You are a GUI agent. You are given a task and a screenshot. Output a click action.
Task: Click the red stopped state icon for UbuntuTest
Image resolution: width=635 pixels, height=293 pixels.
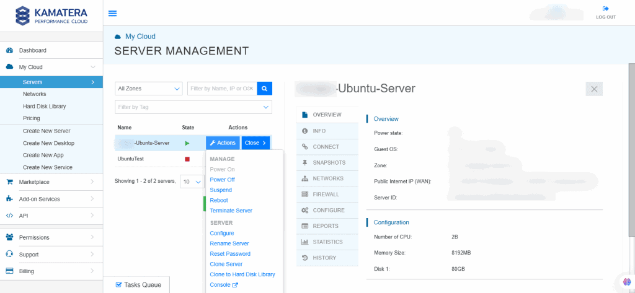click(x=187, y=159)
